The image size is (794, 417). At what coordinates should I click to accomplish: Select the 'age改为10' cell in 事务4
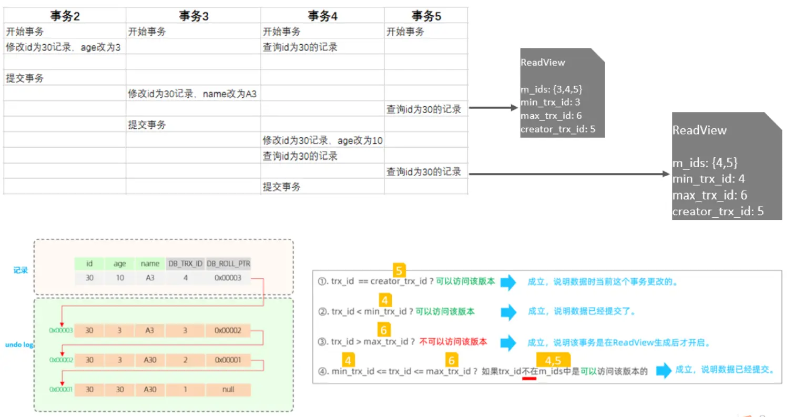coord(322,140)
